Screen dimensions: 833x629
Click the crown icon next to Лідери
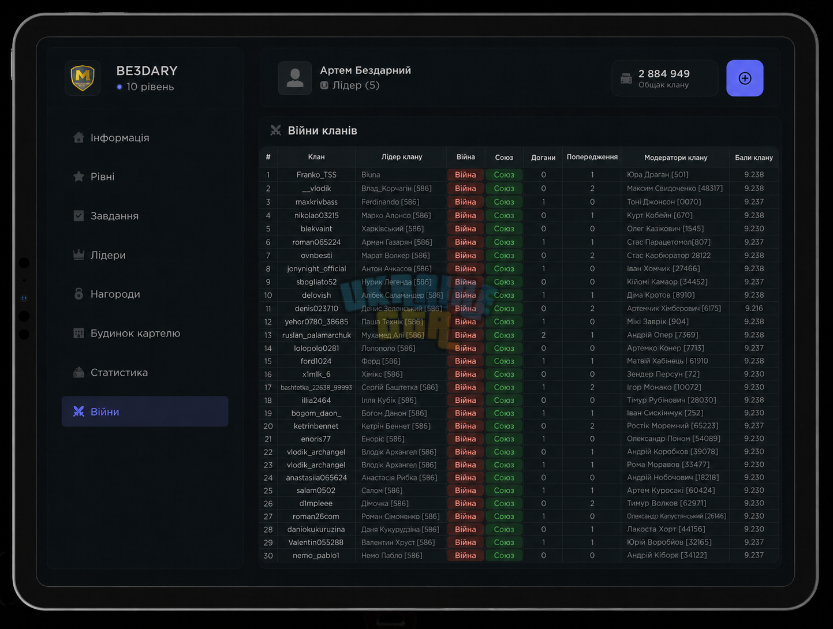79,254
